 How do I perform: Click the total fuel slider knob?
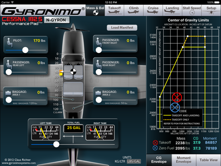tap(56, 144)
